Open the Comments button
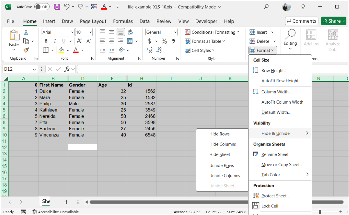Viewport: 349px width, 215px height. pos(301,21)
